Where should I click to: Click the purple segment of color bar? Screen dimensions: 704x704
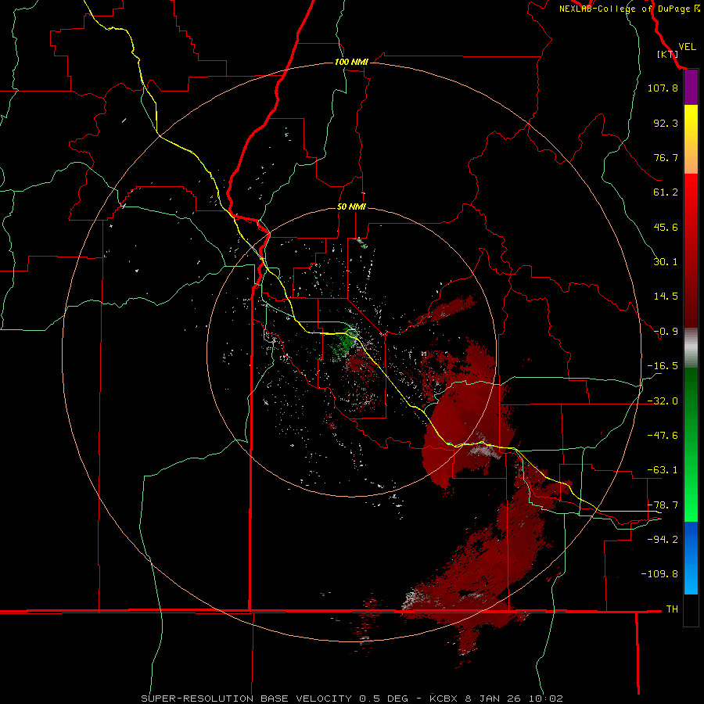691,88
